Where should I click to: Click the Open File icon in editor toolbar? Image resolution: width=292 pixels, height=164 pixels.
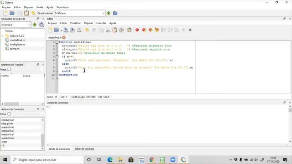[57, 30]
